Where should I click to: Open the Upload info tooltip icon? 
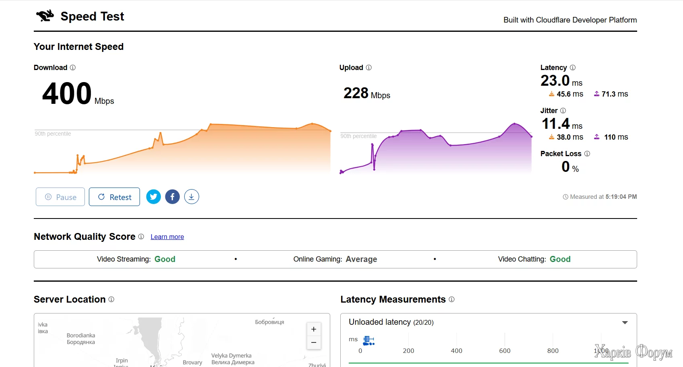369,68
